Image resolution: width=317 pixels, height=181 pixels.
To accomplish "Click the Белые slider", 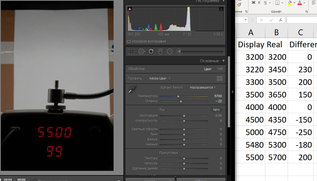I will (x=184, y=140).
